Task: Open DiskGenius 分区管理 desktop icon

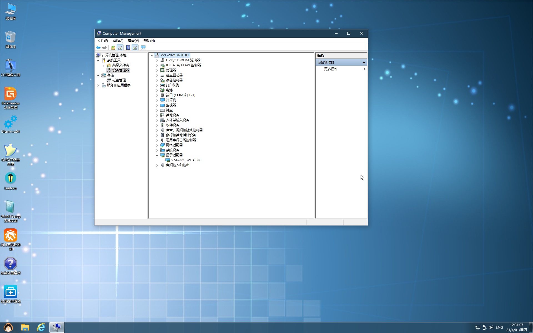Action: pyautogui.click(x=11, y=98)
